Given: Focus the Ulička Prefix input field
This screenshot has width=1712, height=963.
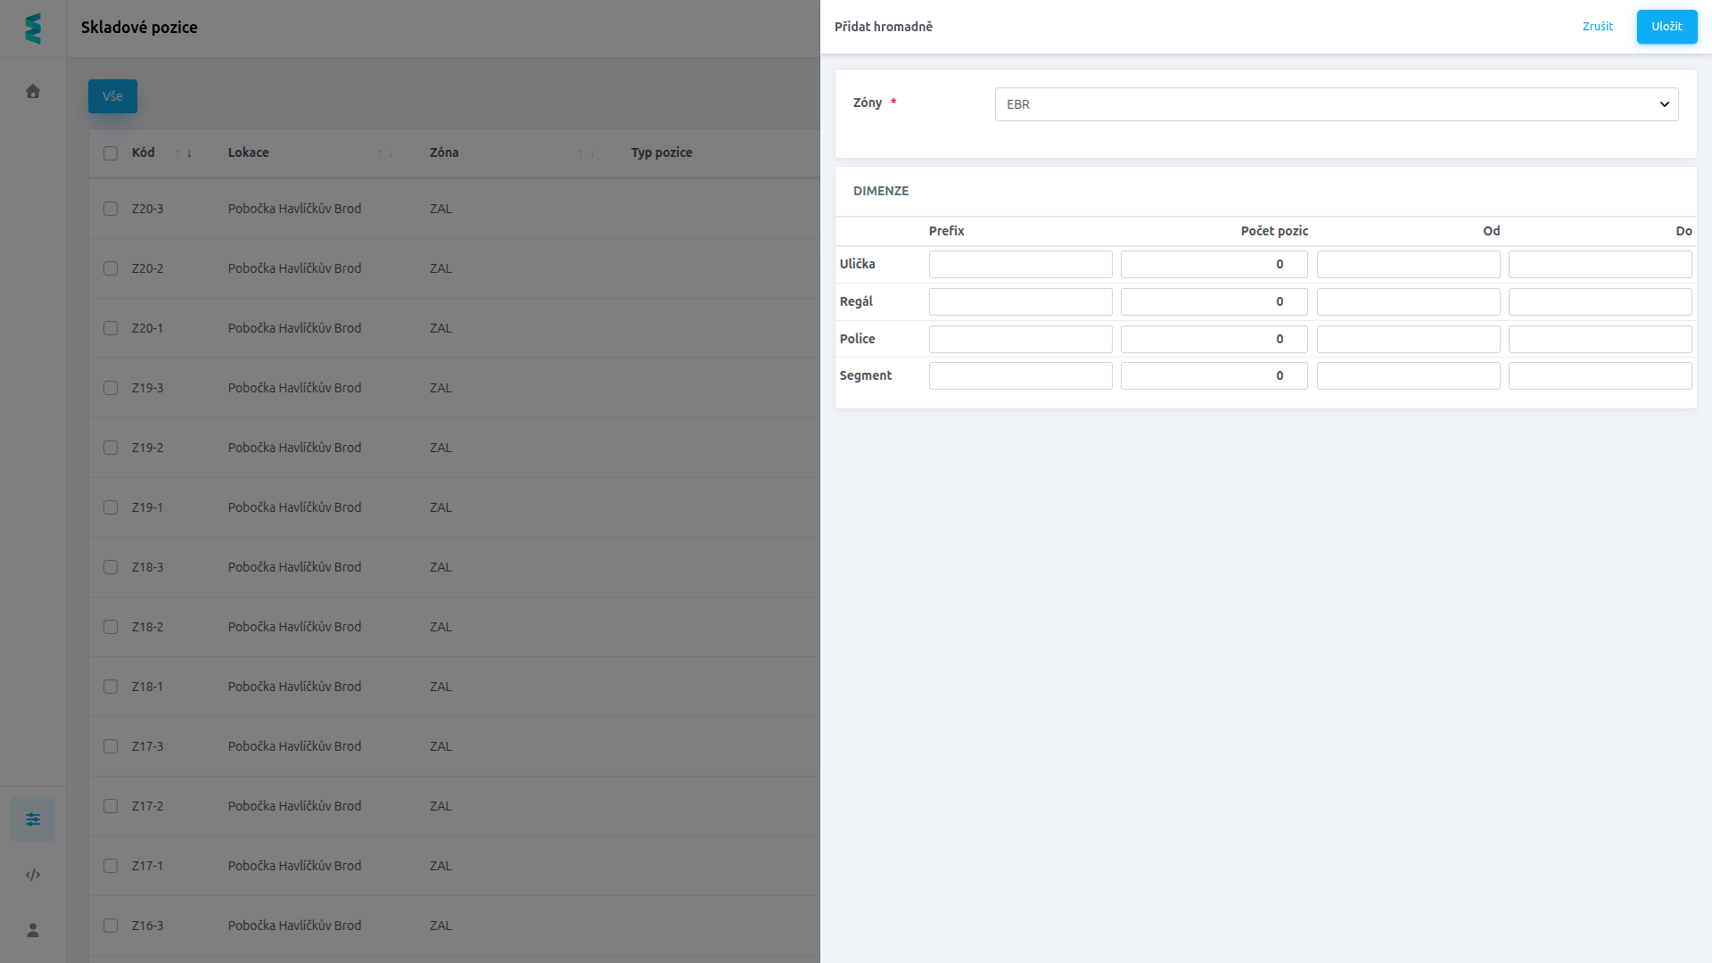Looking at the screenshot, I should [x=1020, y=264].
